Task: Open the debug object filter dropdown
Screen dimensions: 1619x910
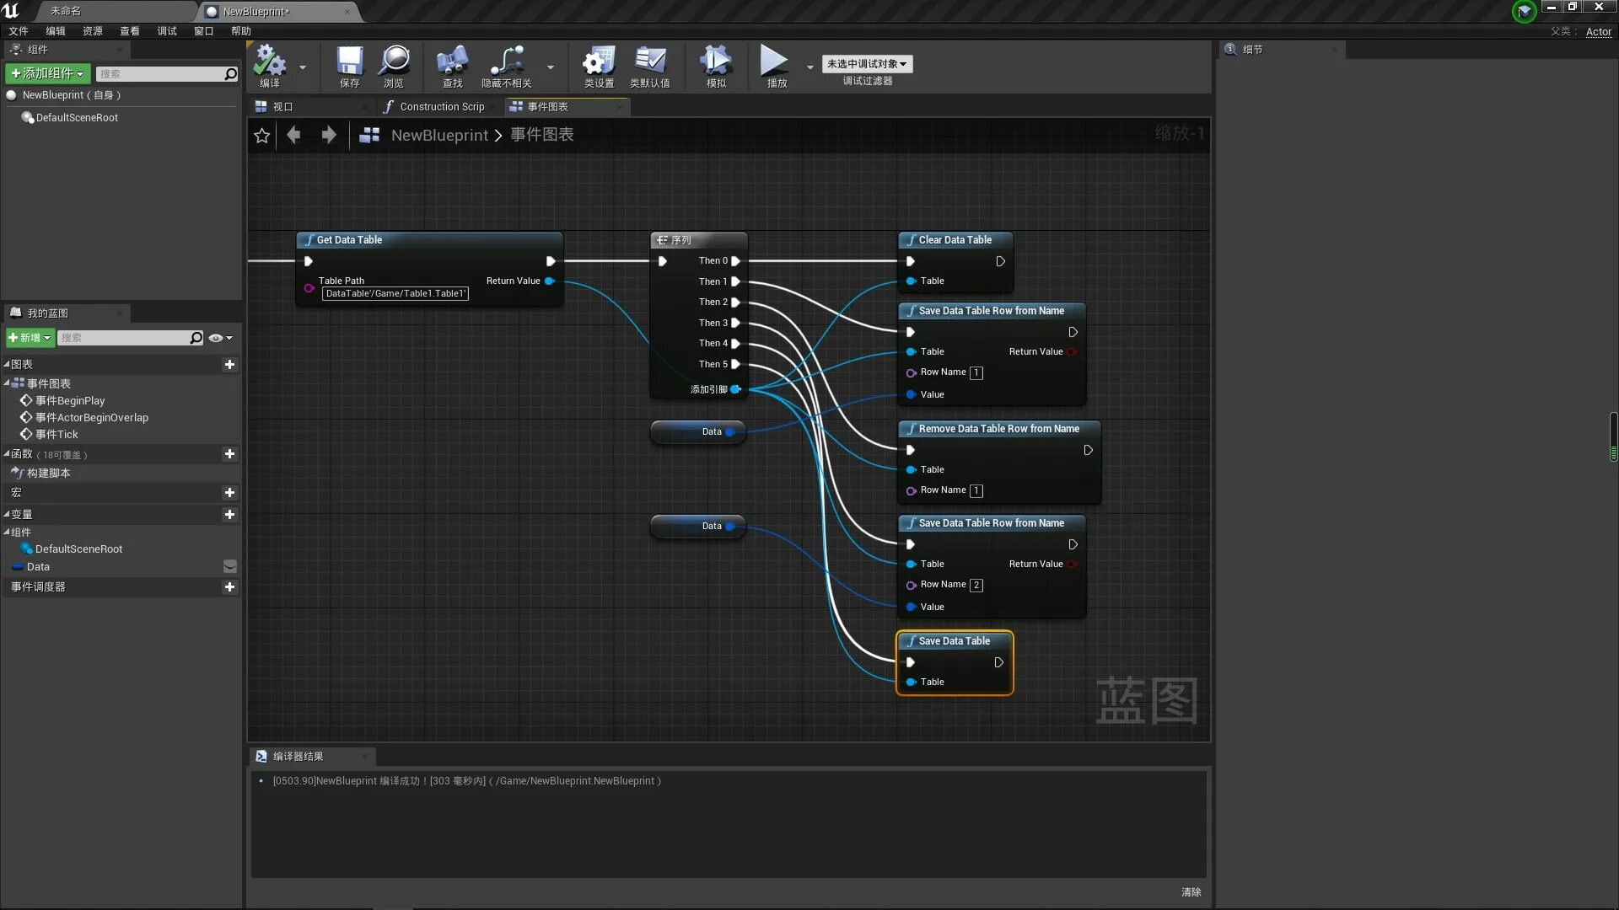Action: pyautogui.click(x=867, y=64)
